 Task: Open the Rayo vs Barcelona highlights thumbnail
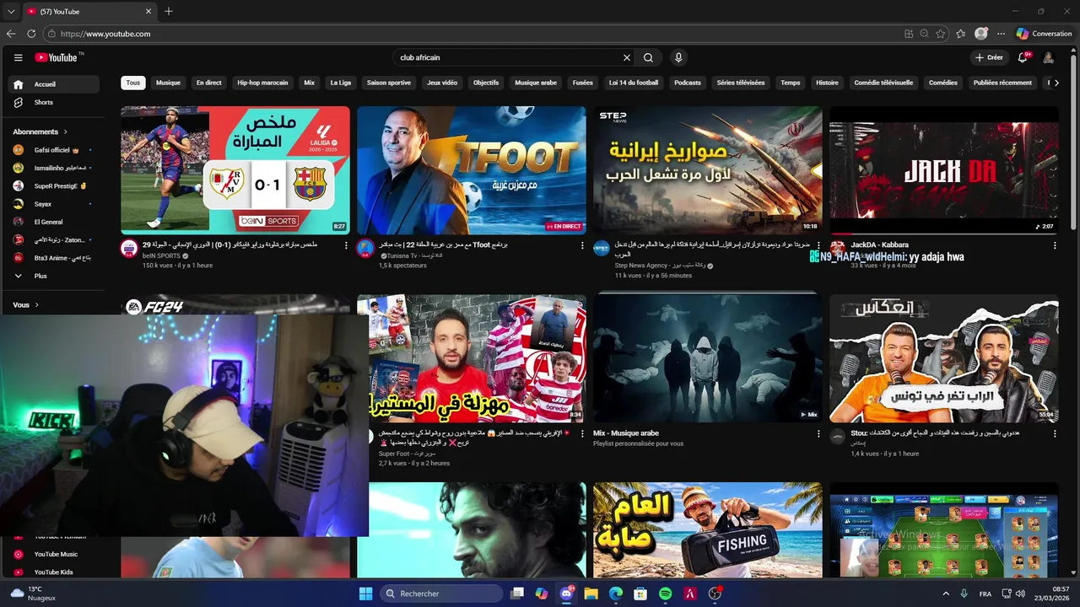(x=235, y=170)
